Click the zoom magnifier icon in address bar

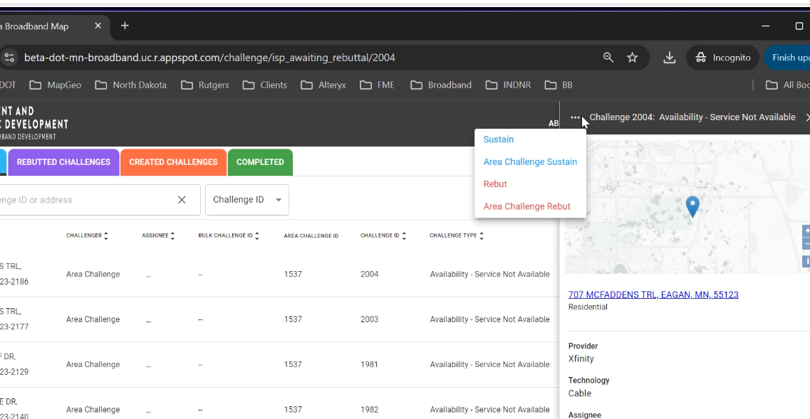tap(608, 58)
